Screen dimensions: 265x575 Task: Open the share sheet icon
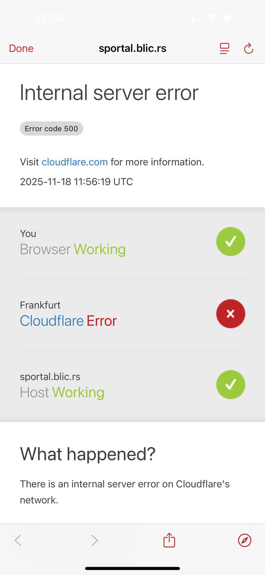[x=169, y=540]
